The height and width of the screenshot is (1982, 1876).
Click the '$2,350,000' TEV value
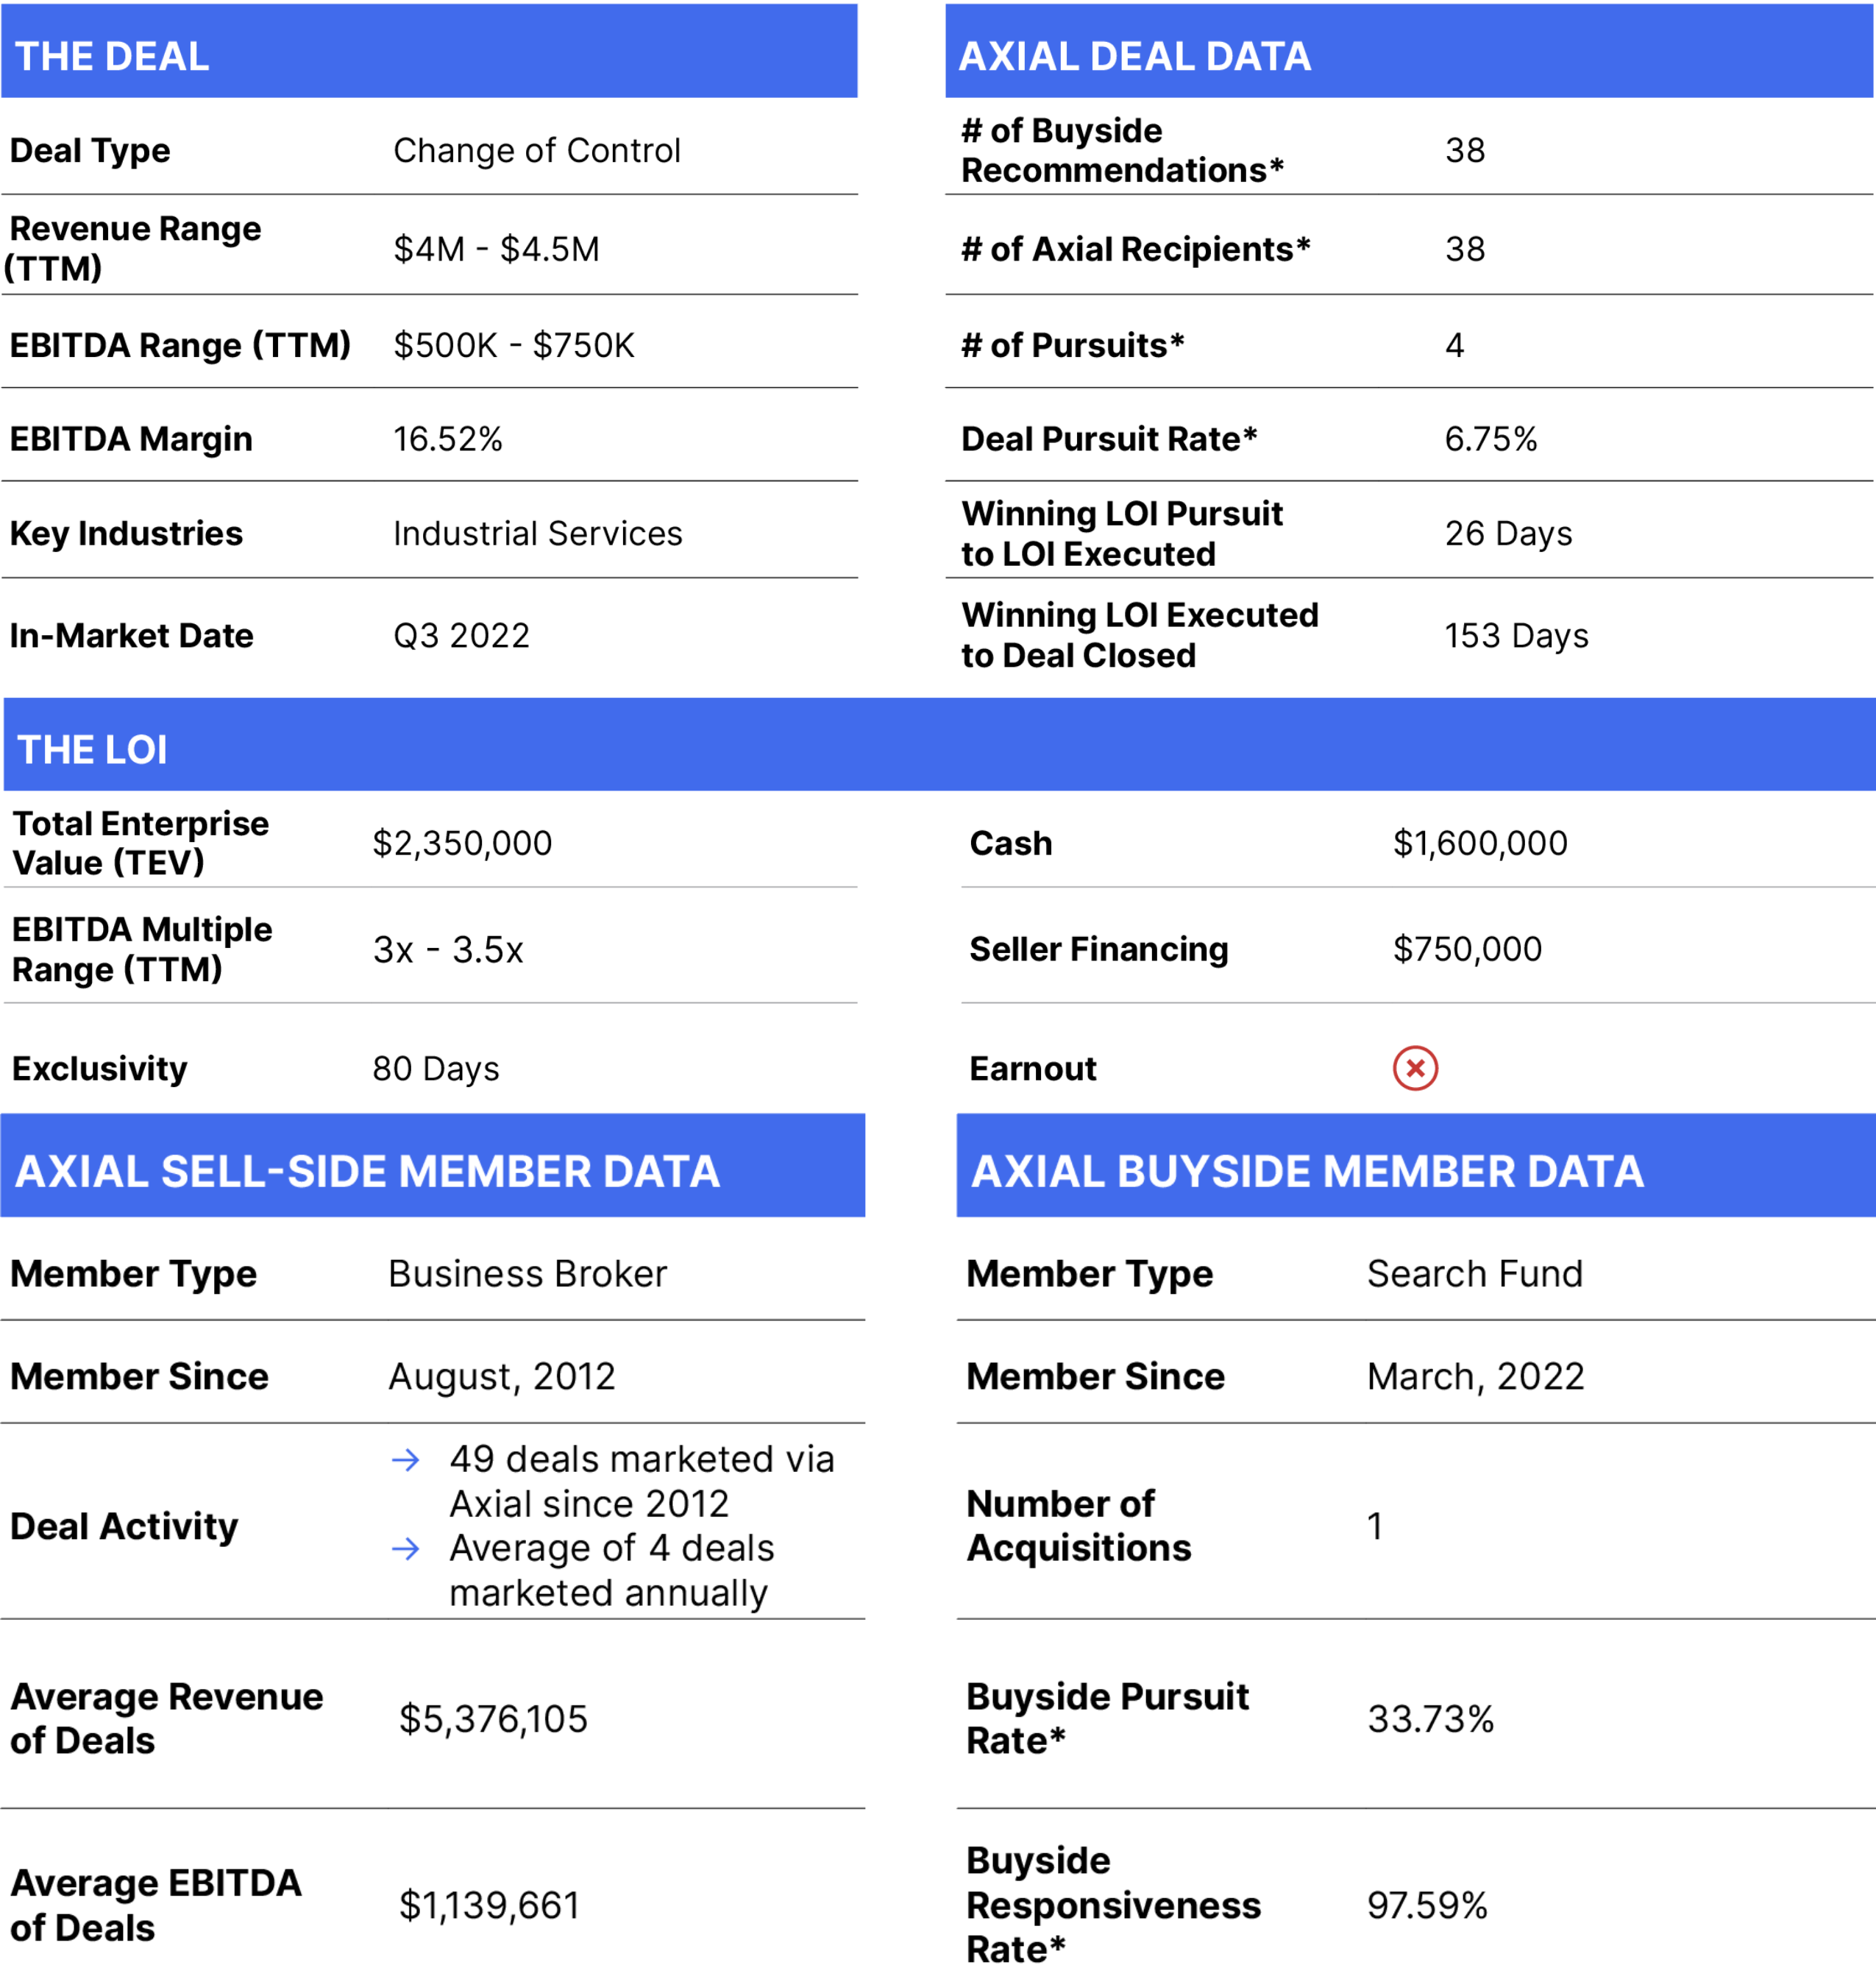[462, 843]
